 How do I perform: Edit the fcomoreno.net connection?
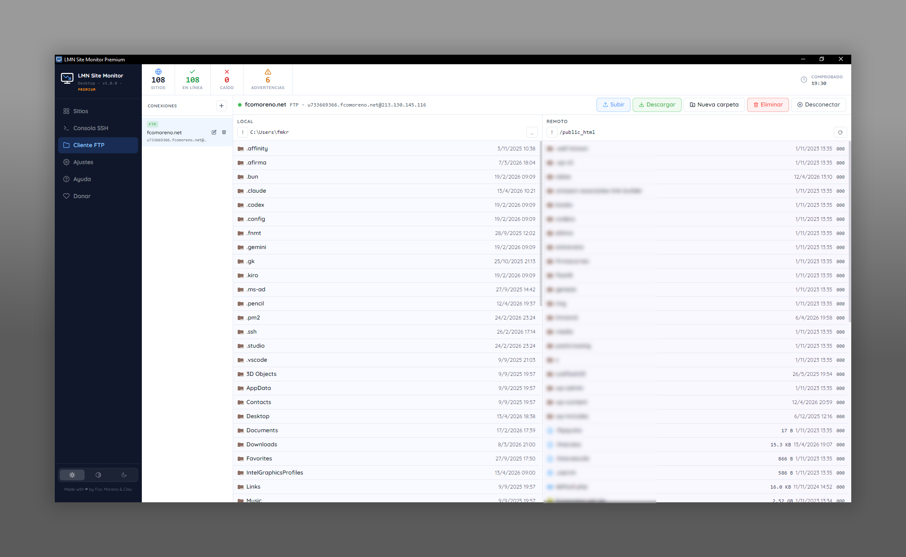coord(214,132)
